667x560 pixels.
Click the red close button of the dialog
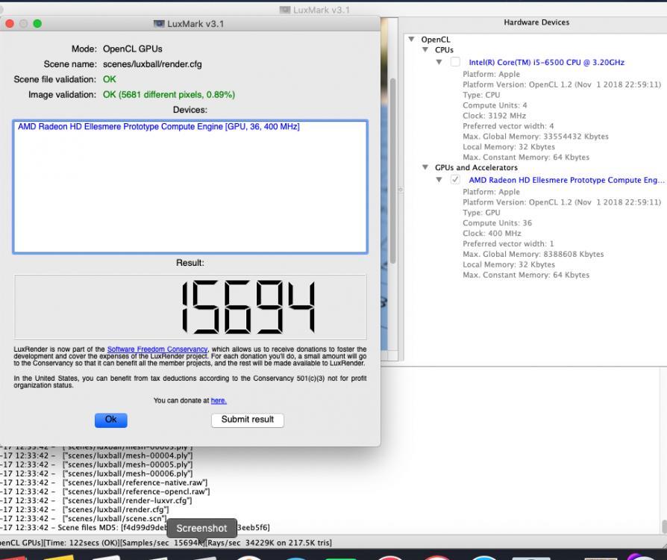[x=10, y=23]
